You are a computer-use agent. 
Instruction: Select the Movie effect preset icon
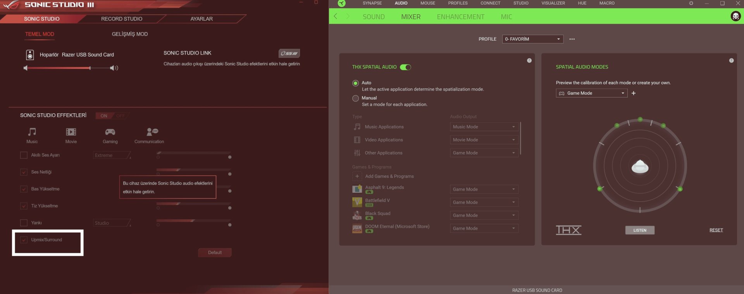[71, 132]
